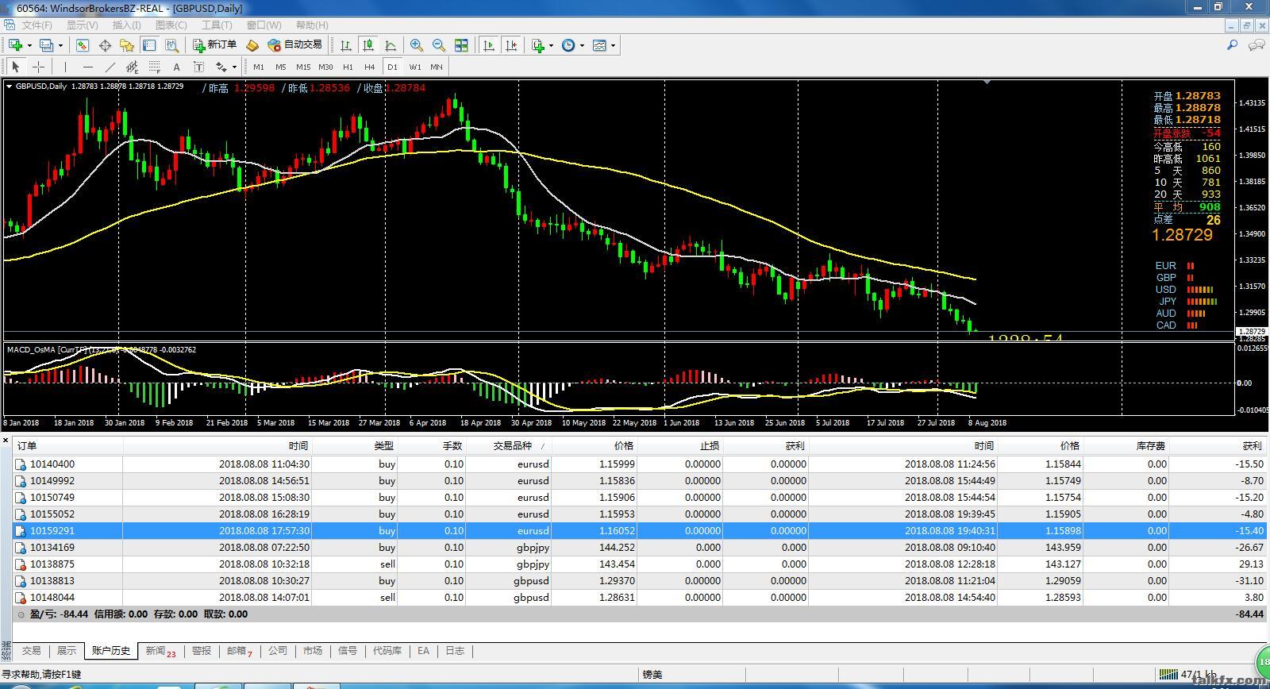Open the MetaEditor yellow book icon
This screenshot has height=689, width=1270.
pyautogui.click(x=252, y=45)
